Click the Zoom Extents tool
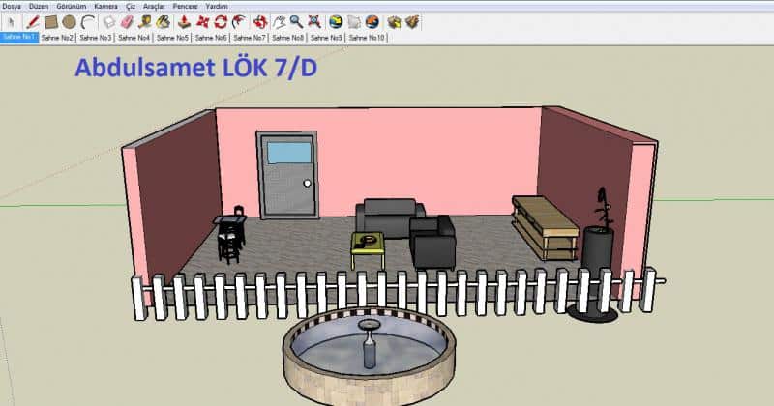The width and height of the screenshot is (774, 406). [314, 20]
